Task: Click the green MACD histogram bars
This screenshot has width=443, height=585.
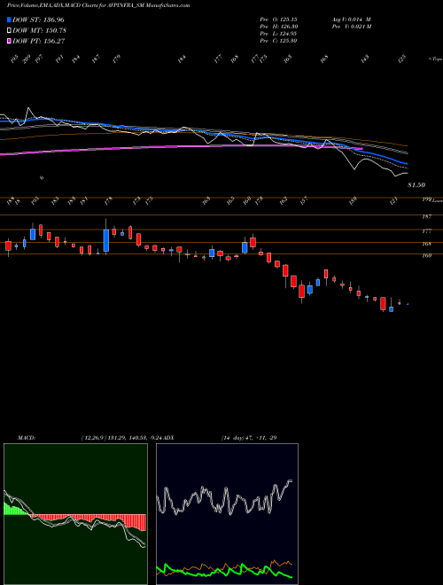Action: coord(15,510)
